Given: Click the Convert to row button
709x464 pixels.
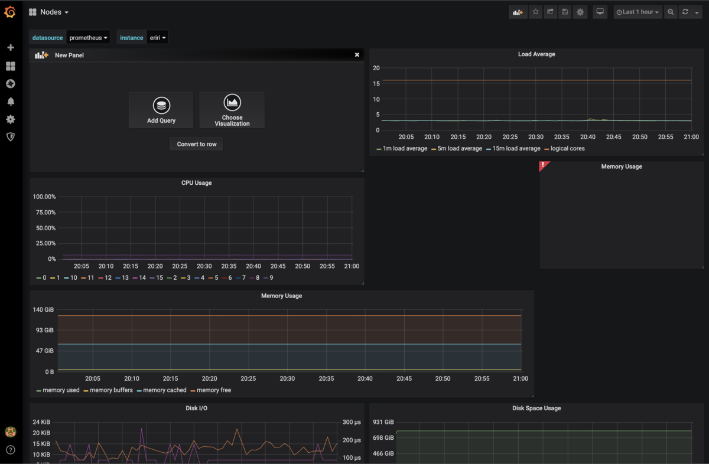Looking at the screenshot, I should (x=197, y=144).
